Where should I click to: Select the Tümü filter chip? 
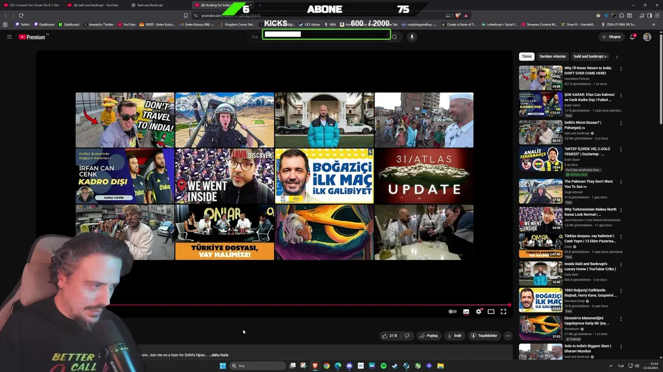[x=527, y=56]
